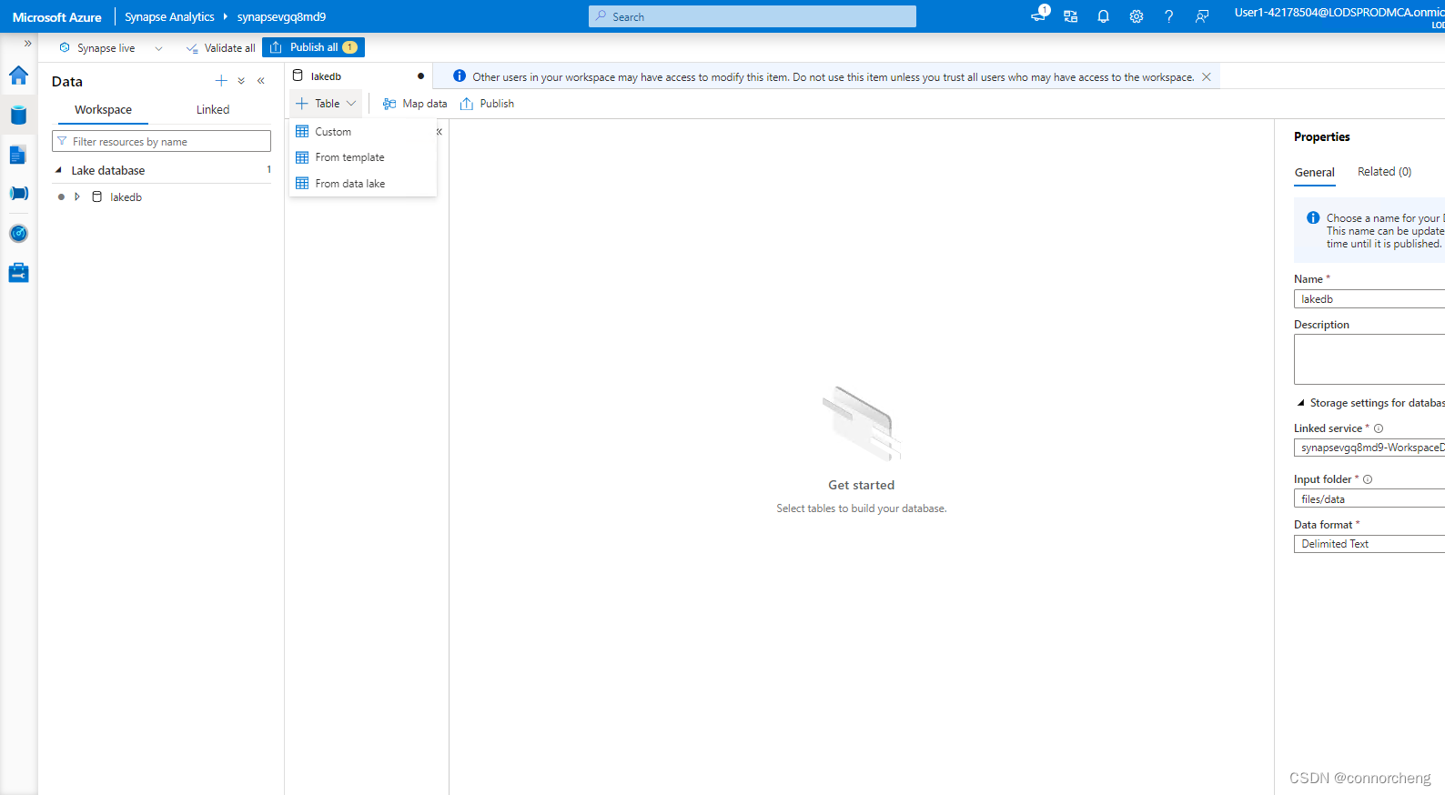Open the Azure announcements megaphone icon
Image resolution: width=1445 pixels, height=795 pixels.
(1038, 15)
